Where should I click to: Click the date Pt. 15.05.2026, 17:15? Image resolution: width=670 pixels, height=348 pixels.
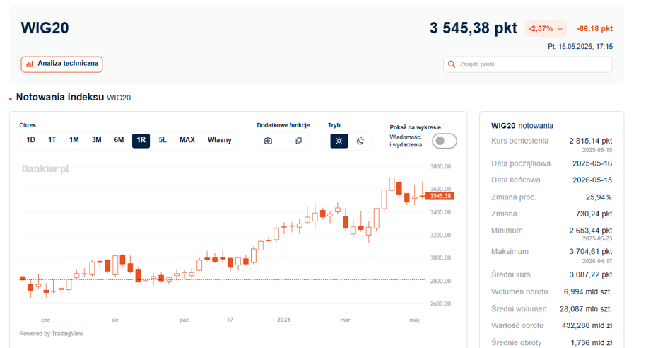coord(580,46)
